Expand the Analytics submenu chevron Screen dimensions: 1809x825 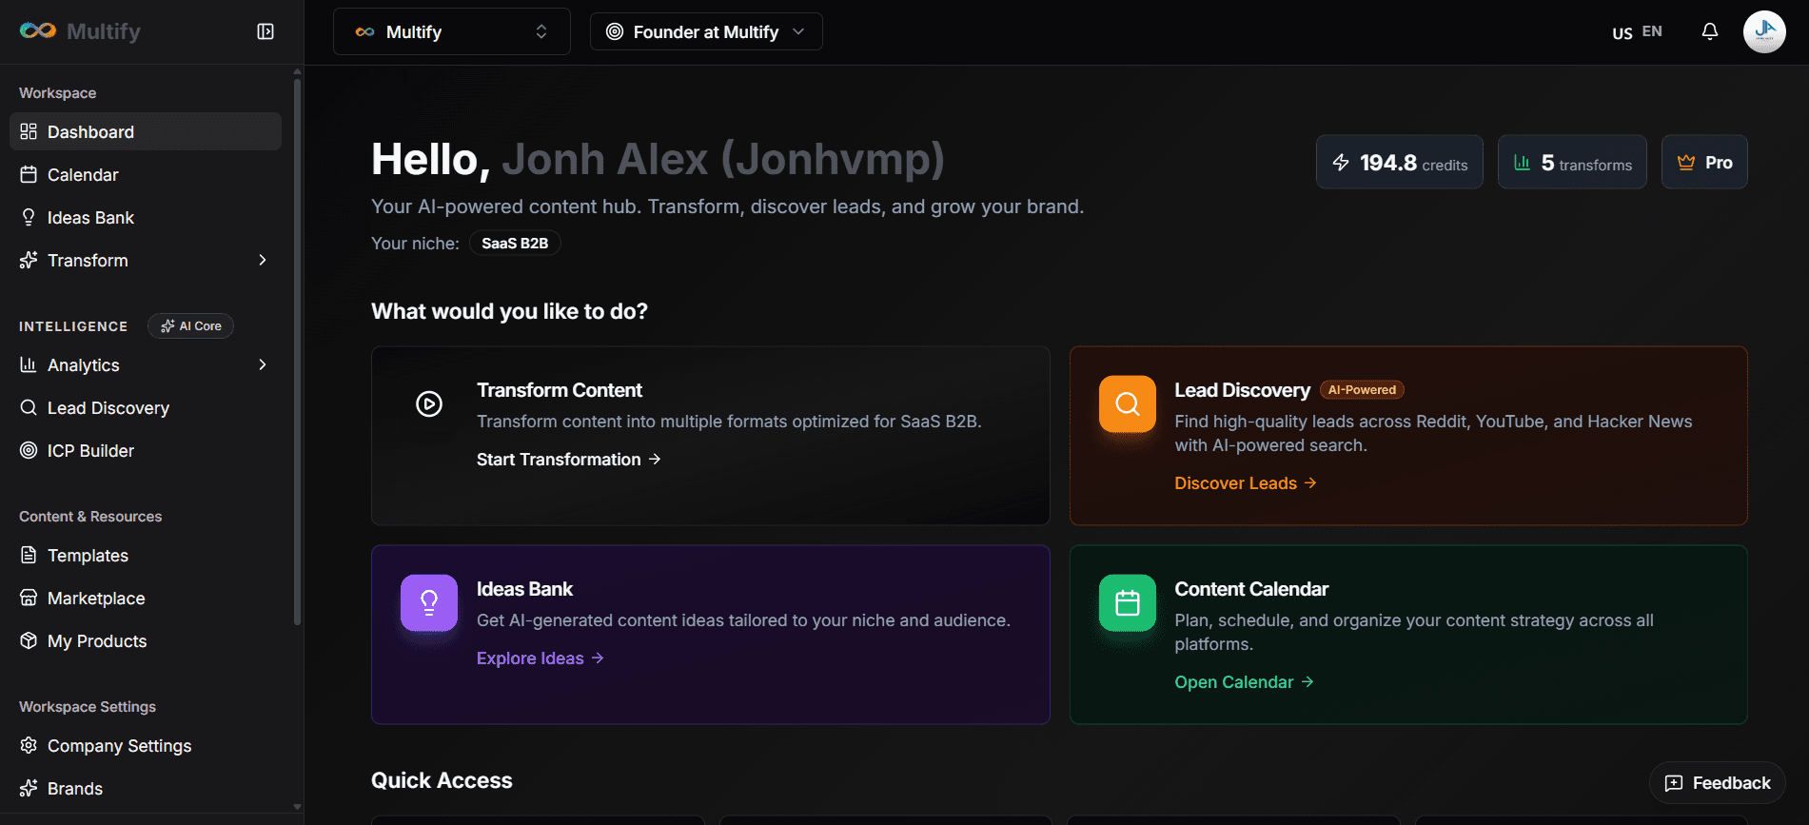tap(263, 364)
